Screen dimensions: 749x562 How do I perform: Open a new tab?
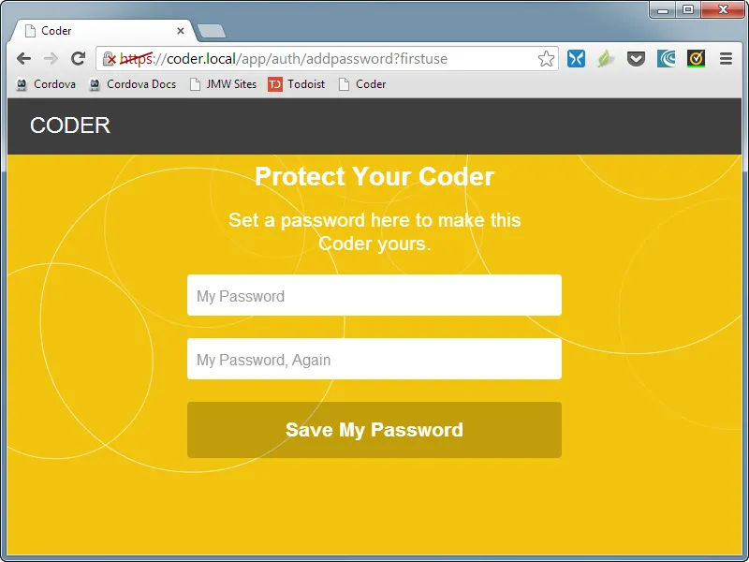[x=212, y=32]
